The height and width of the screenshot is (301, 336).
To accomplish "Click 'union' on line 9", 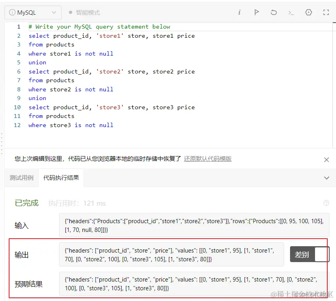I will coord(37,98).
